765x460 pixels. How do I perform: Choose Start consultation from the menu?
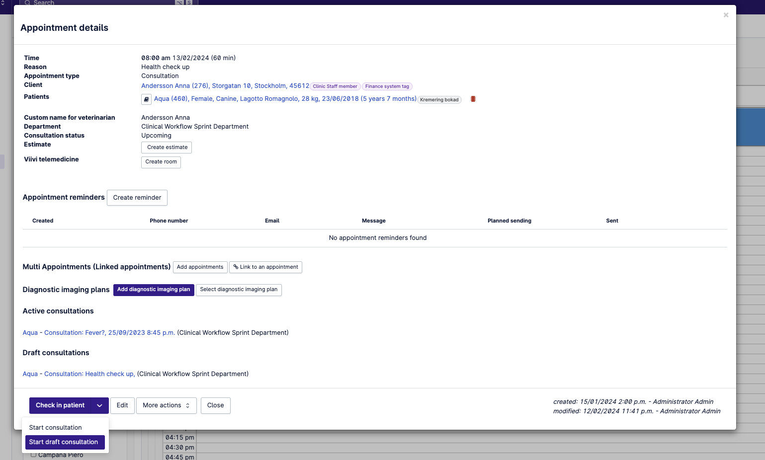pyautogui.click(x=55, y=428)
